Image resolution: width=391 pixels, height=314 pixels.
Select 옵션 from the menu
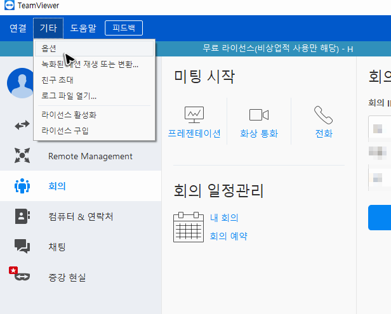click(94, 49)
